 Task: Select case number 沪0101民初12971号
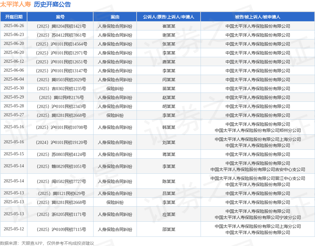click(61, 53)
